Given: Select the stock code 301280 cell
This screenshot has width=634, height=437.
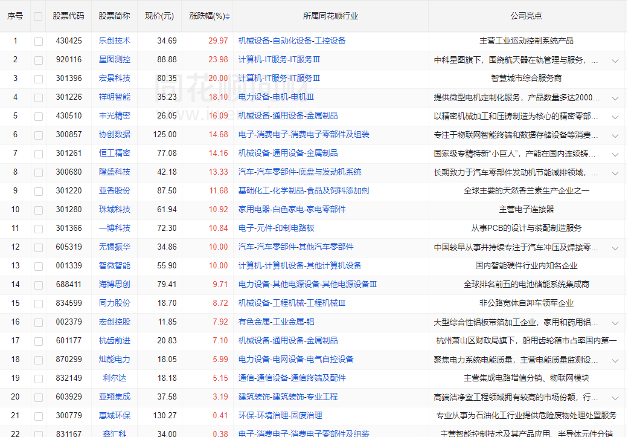Looking at the screenshot, I should (x=69, y=209).
